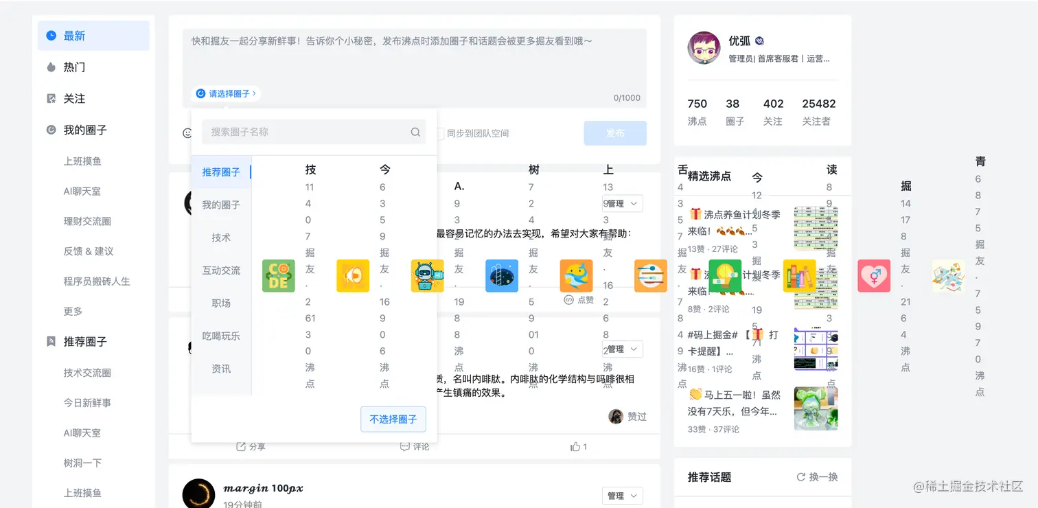Click the 点赞 code-like icon
1038x508 pixels.
(x=568, y=300)
